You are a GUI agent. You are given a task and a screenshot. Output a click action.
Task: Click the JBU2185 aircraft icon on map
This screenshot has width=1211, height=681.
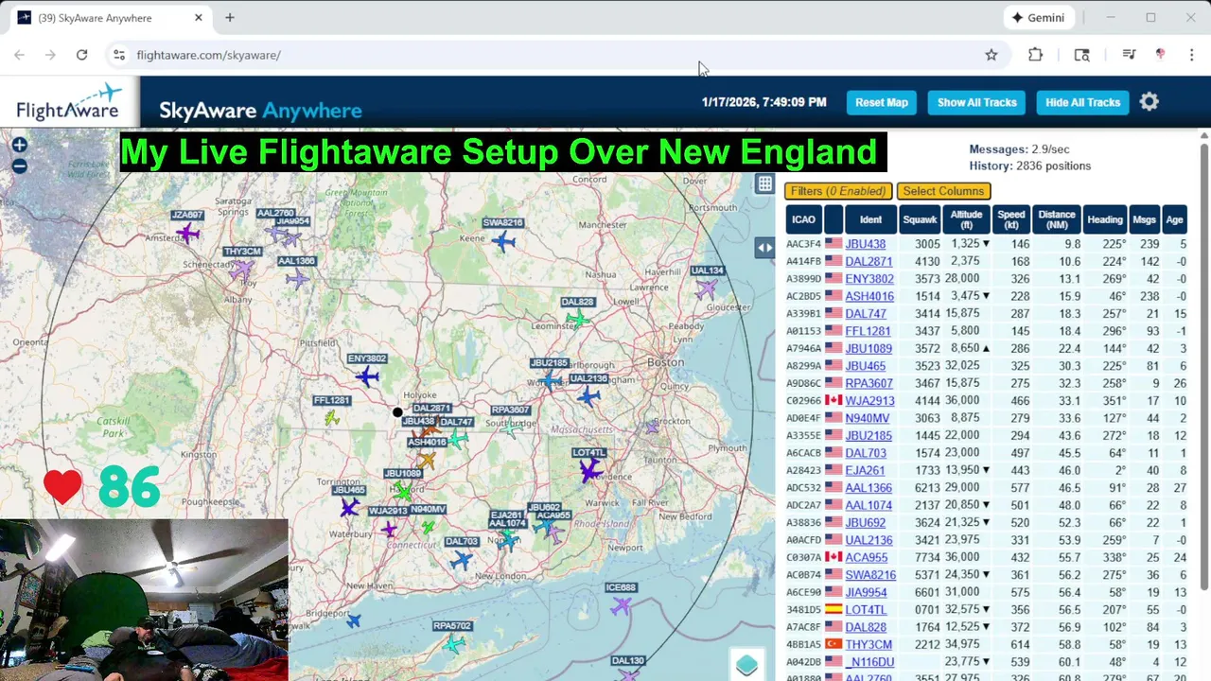click(550, 380)
